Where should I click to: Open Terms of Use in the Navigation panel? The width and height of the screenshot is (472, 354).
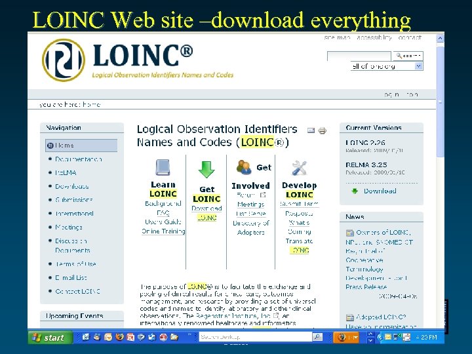pyautogui.click(x=75, y=264)
